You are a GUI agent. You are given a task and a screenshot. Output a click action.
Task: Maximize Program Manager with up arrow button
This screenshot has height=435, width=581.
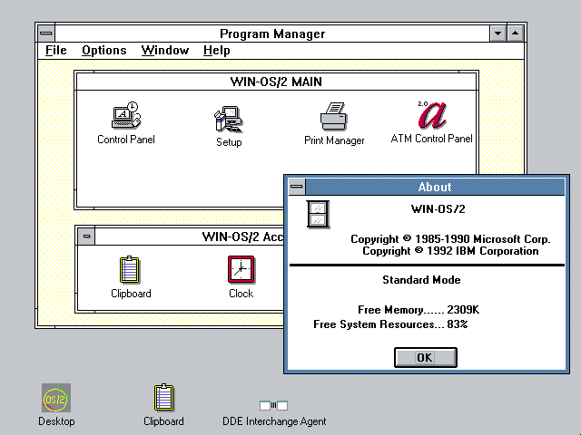click(x=515, y=34)
